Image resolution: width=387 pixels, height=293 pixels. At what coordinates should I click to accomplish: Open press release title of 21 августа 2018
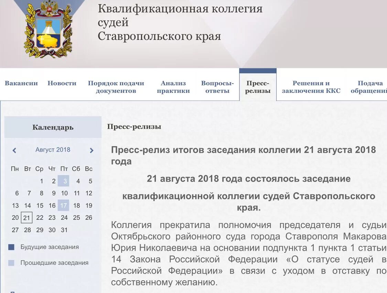243,155
